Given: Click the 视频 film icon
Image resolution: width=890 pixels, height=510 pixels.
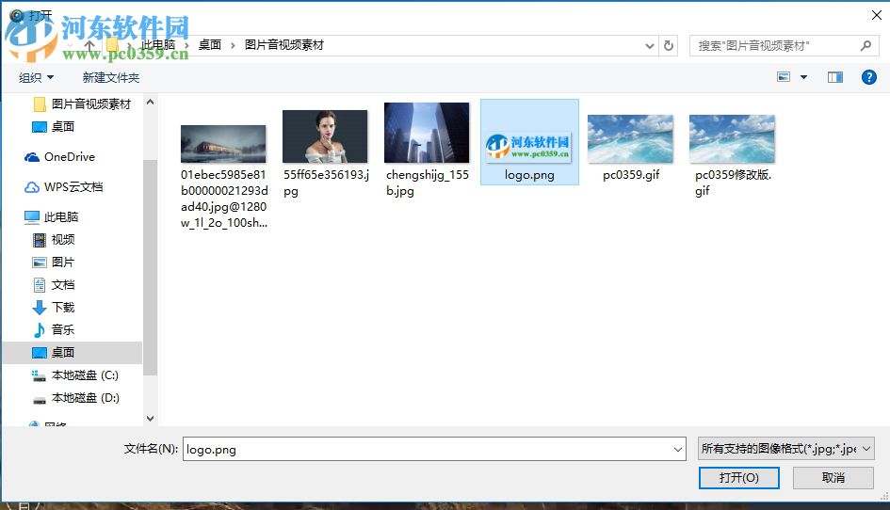Looking at the screenshot, I should (x=40, y=240).
